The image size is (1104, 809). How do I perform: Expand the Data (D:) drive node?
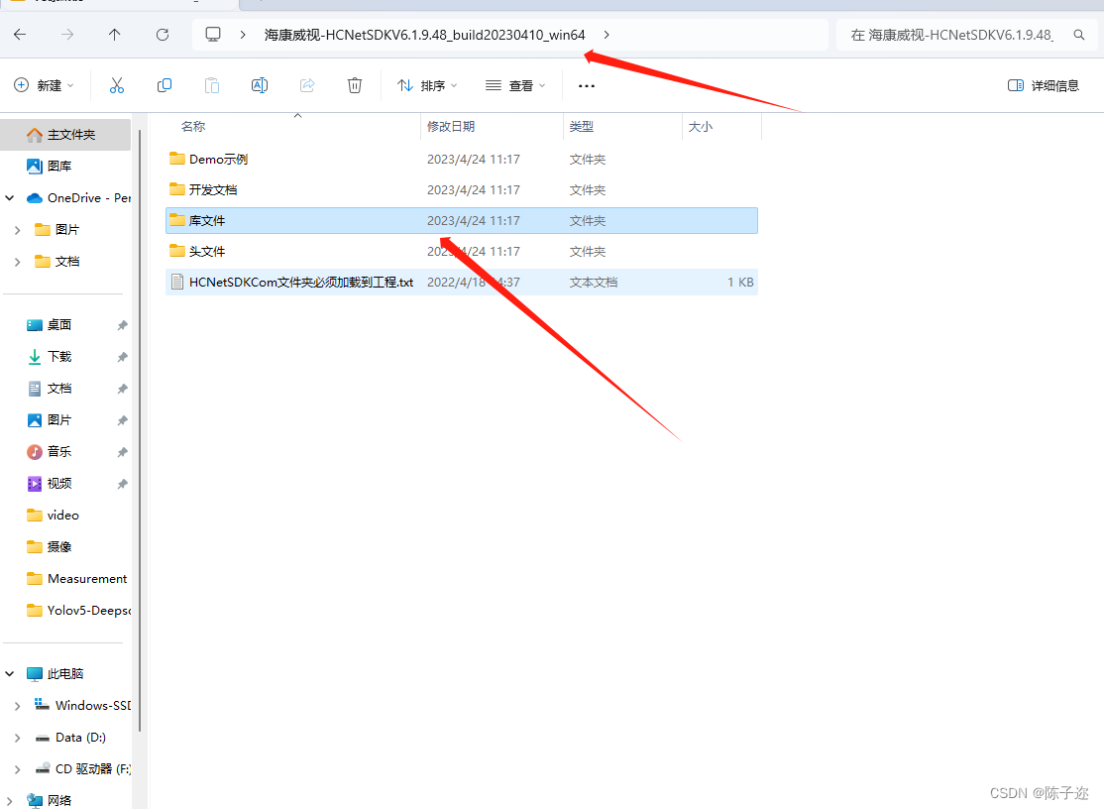[18, 738]
